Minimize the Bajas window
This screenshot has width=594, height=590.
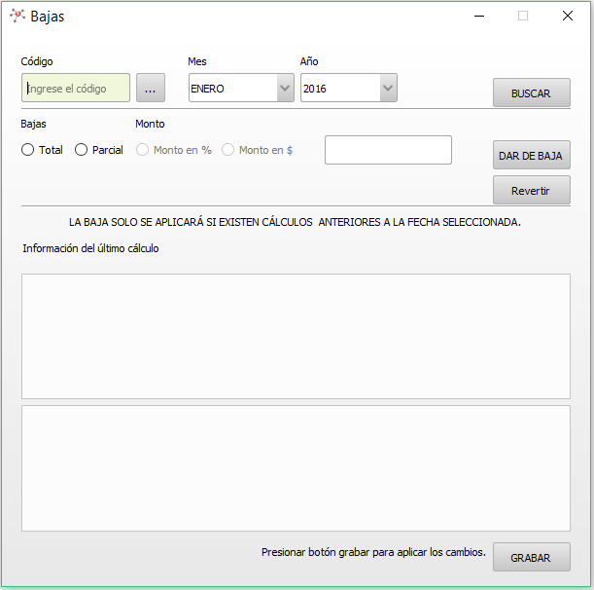point(478,16)
